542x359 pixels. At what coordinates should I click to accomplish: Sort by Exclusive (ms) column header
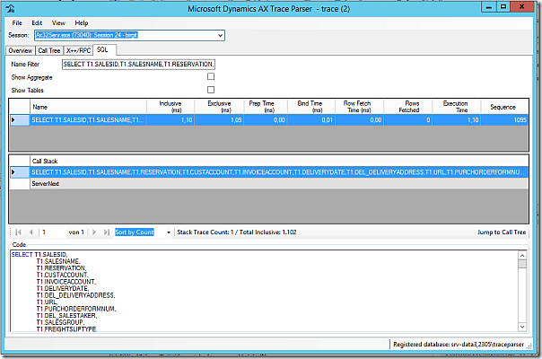219,107
